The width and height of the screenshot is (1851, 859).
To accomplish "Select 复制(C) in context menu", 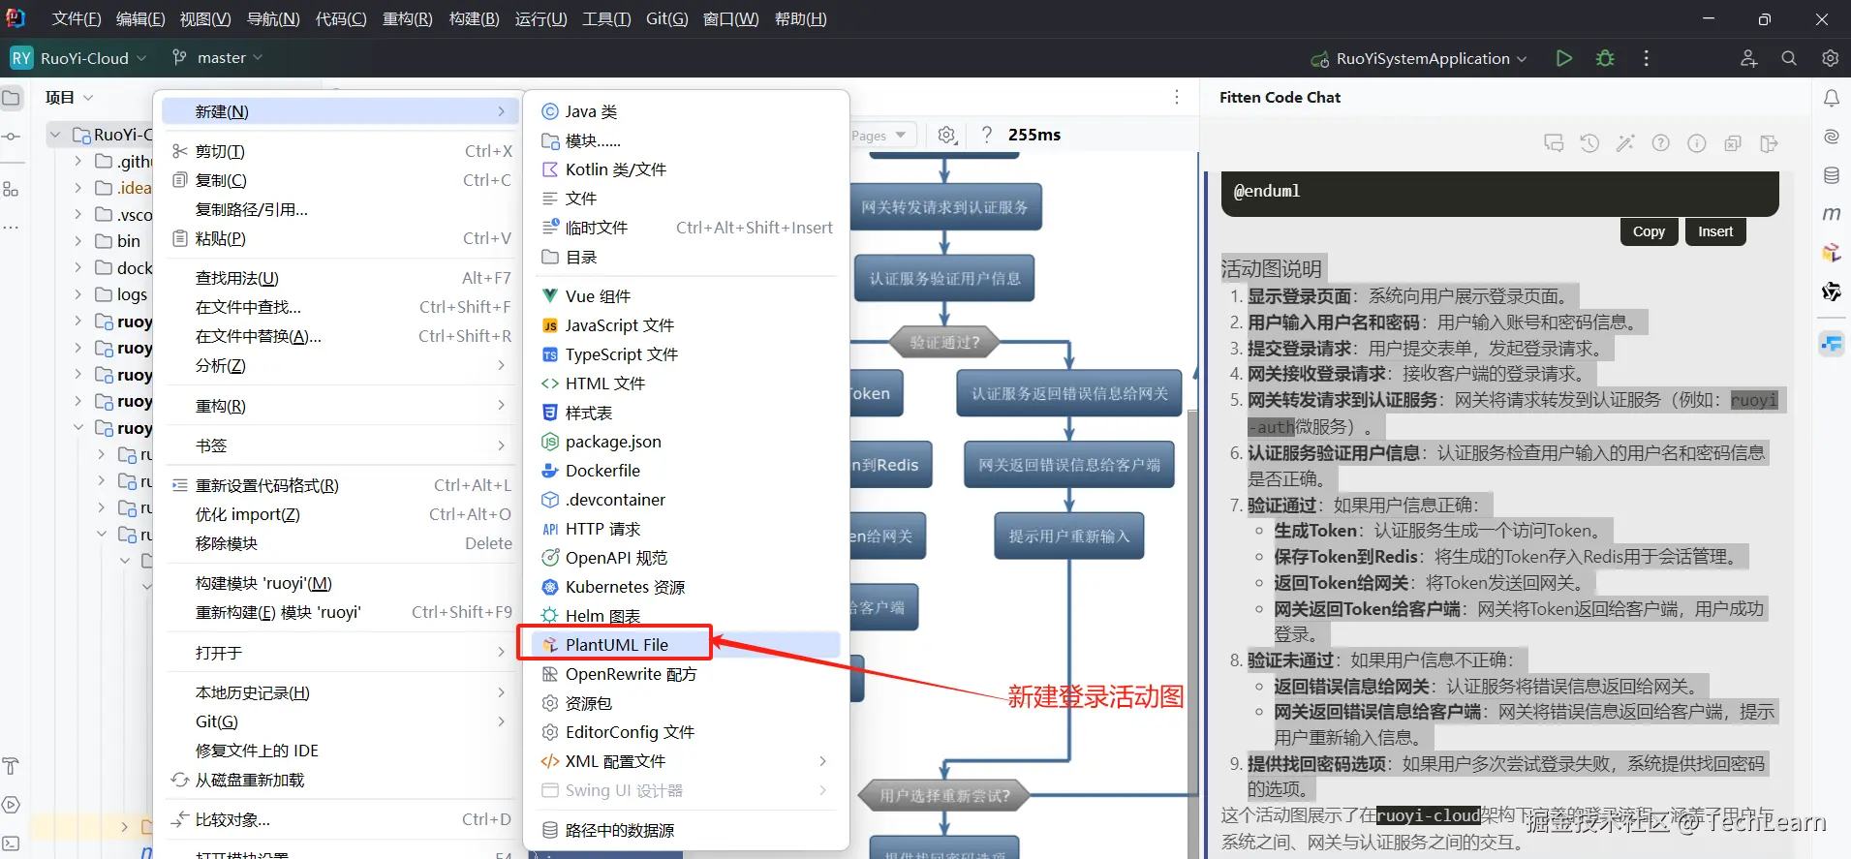I will click(x=339, y=180).
